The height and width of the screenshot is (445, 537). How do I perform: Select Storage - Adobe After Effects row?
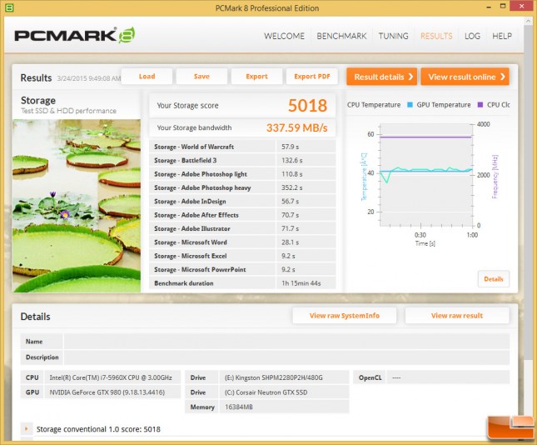point(242,215)
